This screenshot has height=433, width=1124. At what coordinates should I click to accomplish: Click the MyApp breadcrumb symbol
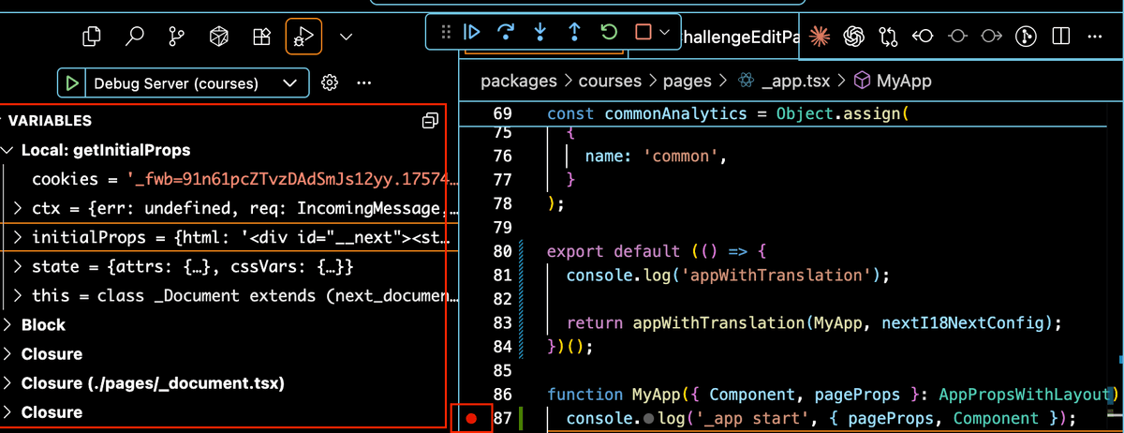[903, 82]
